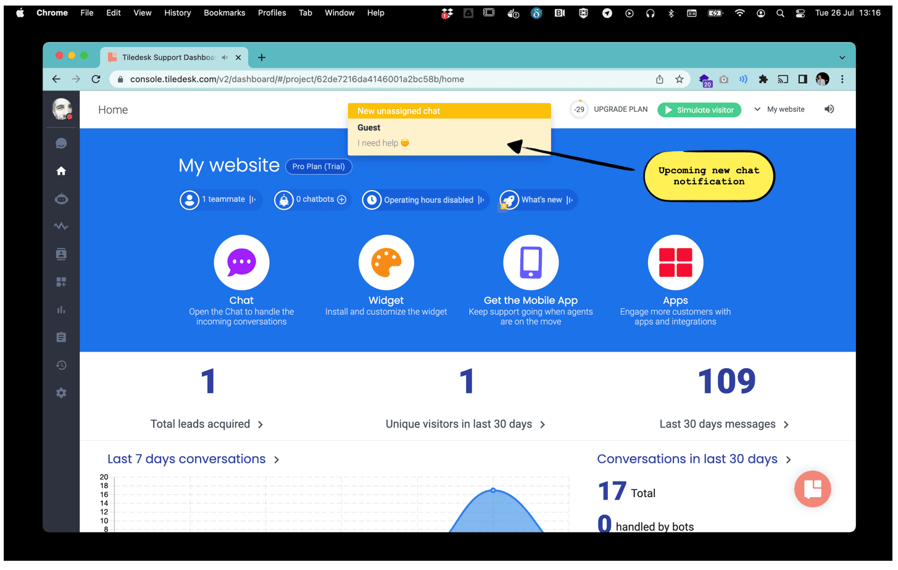The width and height of the screenshot is (898, 570).
Task: Open Last 7 days conversations link
Action: pos(193,459)
